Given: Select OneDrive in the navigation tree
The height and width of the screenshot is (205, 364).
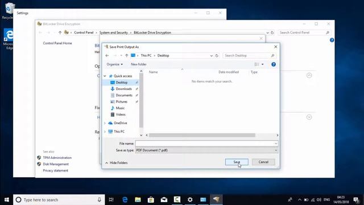Looking at the screenshot, I should point(120,123).
